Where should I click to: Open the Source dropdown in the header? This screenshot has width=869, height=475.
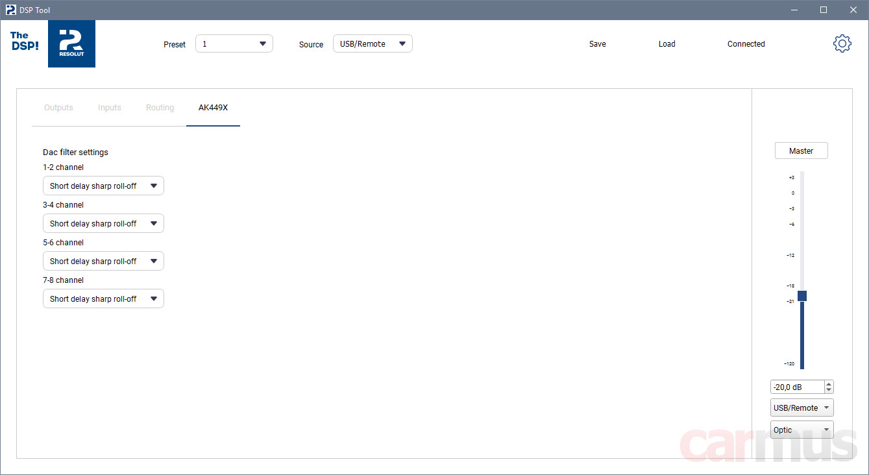tap(373, 43)
